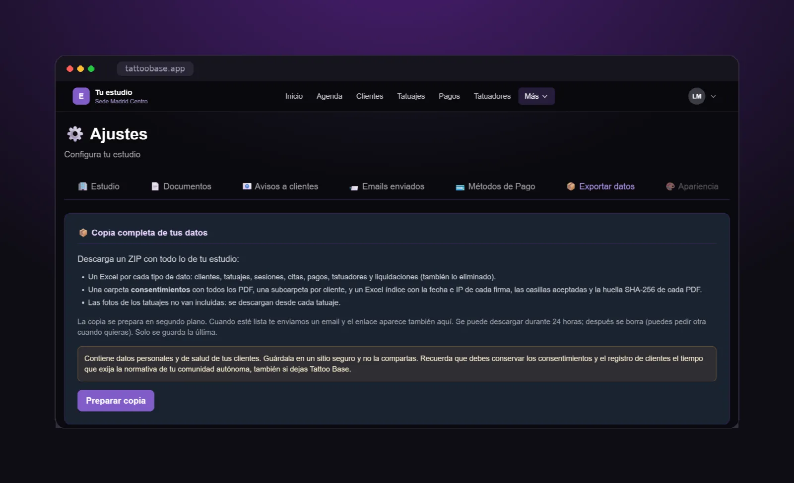
Task: Click the purple E studio logo
Action: pos(81,96)
